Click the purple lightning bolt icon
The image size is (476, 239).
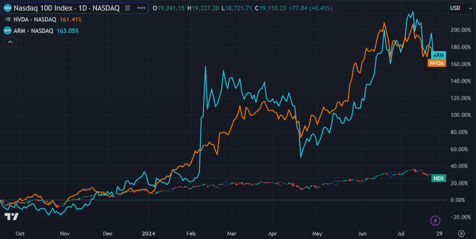click(x=436, y=220)
